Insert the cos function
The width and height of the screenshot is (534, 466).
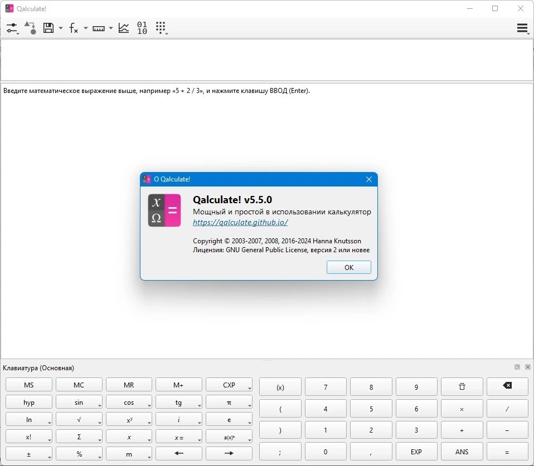click(129, 402)
